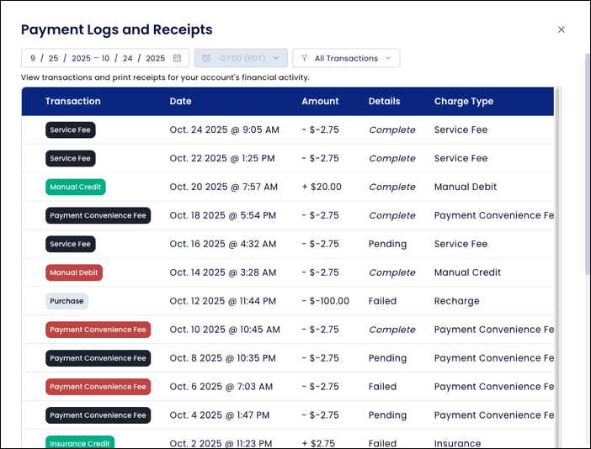The image size is (591, 449).
Task: Select the Service Fee badge for Oct. 22
Action: click(71, 158)
